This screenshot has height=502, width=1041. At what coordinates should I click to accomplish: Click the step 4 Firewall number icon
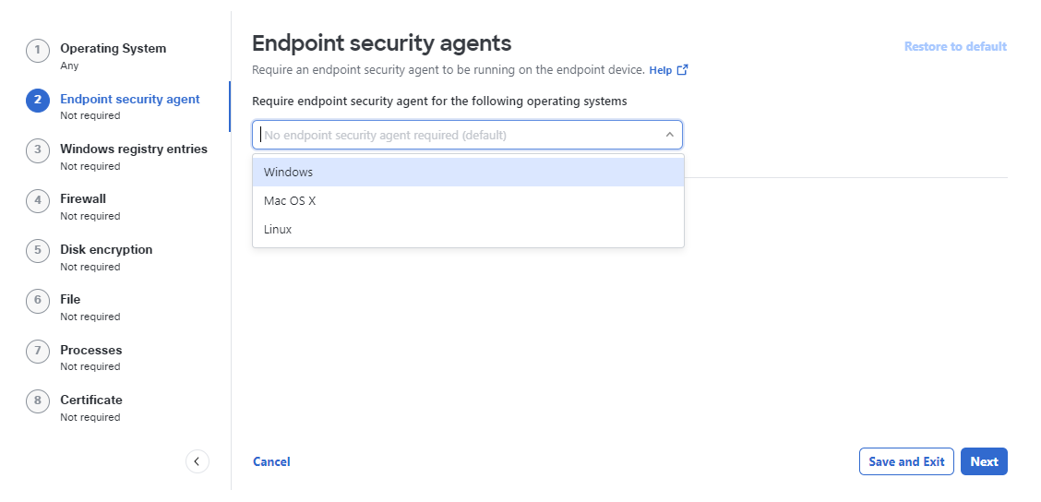click(38, 200)
